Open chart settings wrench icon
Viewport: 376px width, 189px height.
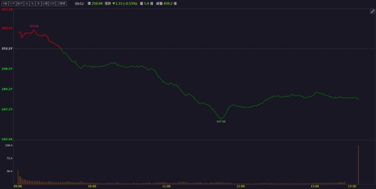point(372,11)
